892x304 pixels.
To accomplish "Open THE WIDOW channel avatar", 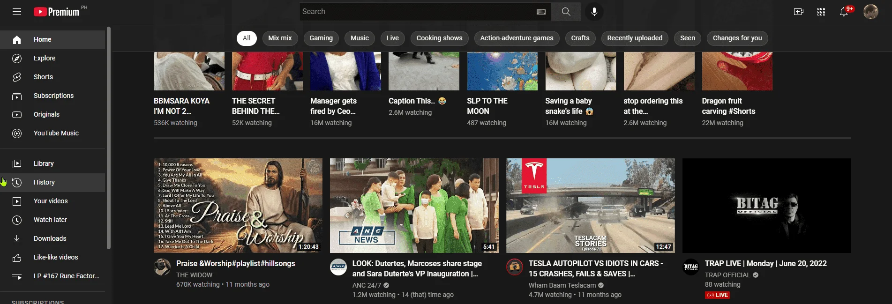I will pyautogui.click(x=162, y=267).
